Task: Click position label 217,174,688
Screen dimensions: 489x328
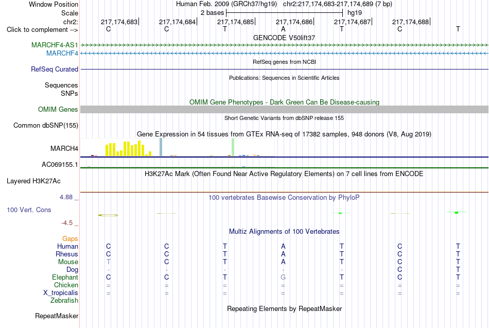Action: click(x=410, y=22)
